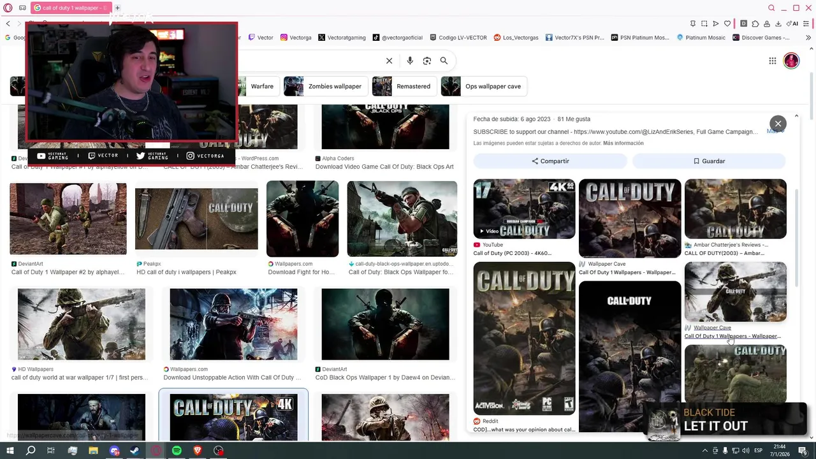Open Google Lens image search

point(427,61)
